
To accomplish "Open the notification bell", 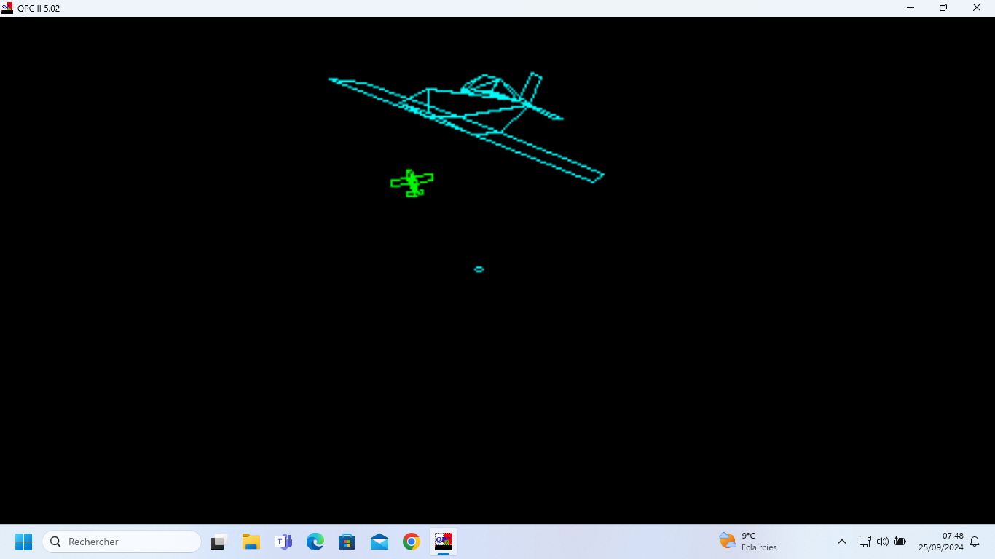I will tap(975, 542).
